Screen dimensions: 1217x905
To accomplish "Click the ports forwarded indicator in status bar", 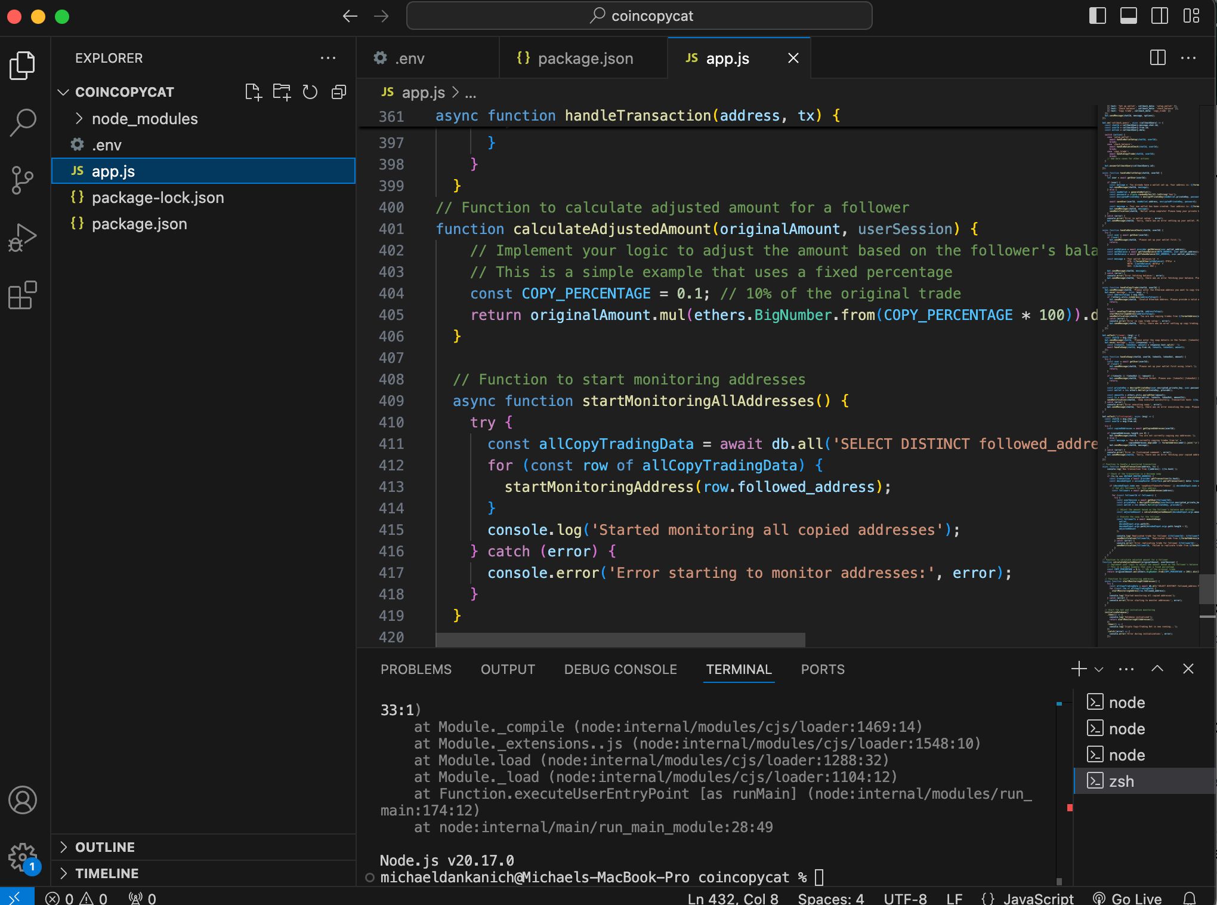I will click(143, 898).
